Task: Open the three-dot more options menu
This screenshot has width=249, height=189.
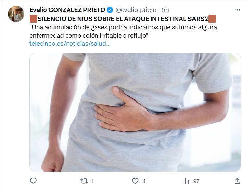Action: 237,10
